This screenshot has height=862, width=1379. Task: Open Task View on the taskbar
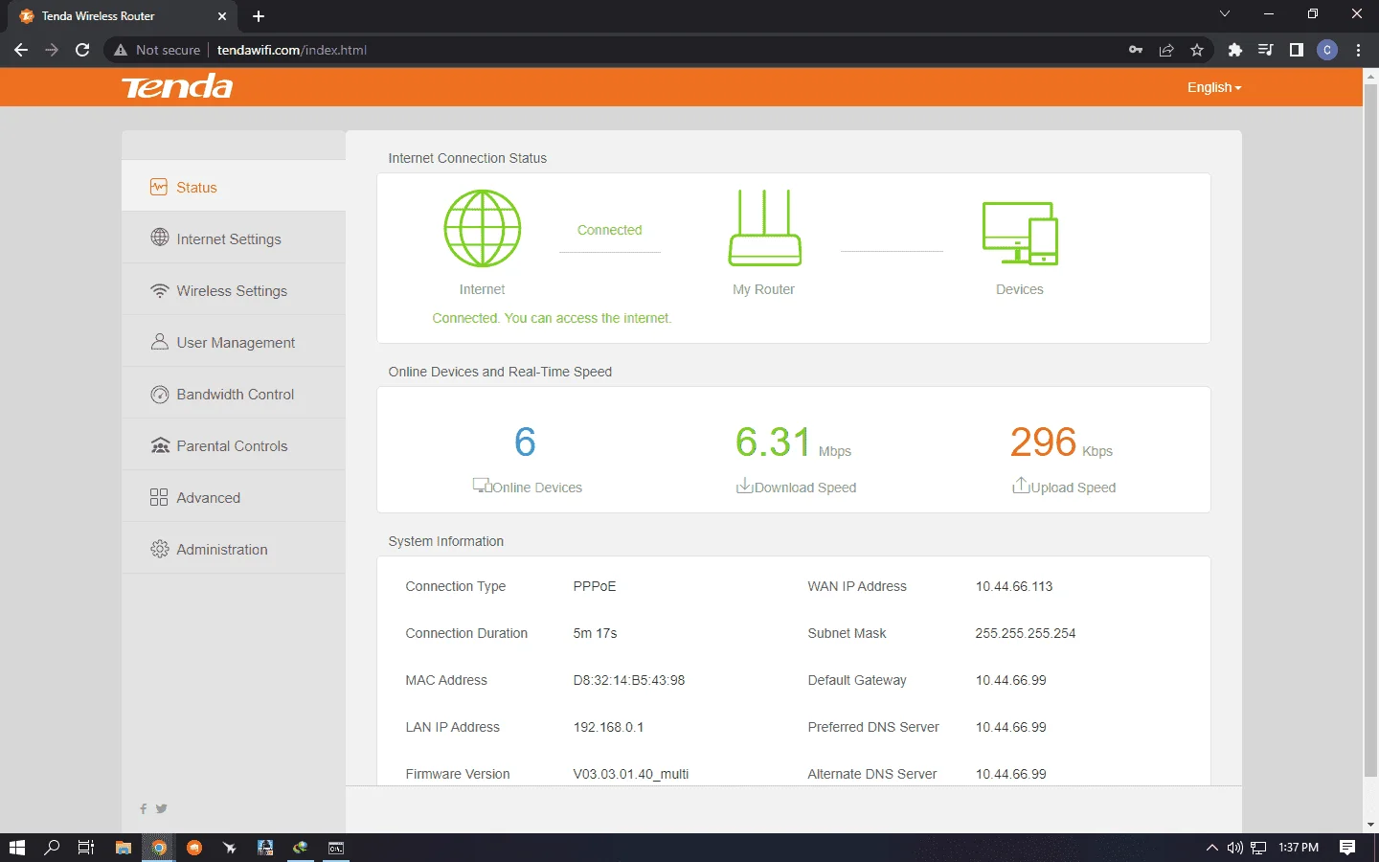pos(86,848)
